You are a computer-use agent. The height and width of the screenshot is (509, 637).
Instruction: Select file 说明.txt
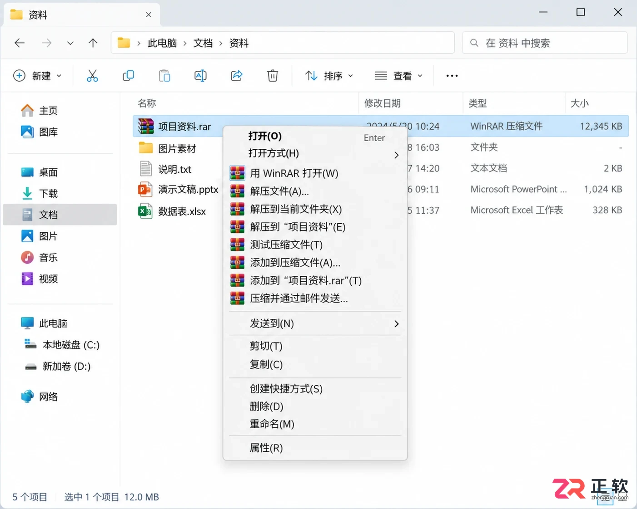[x=174, y=169]
